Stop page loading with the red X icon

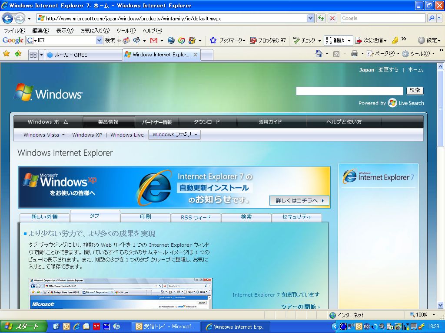[332, 18]
